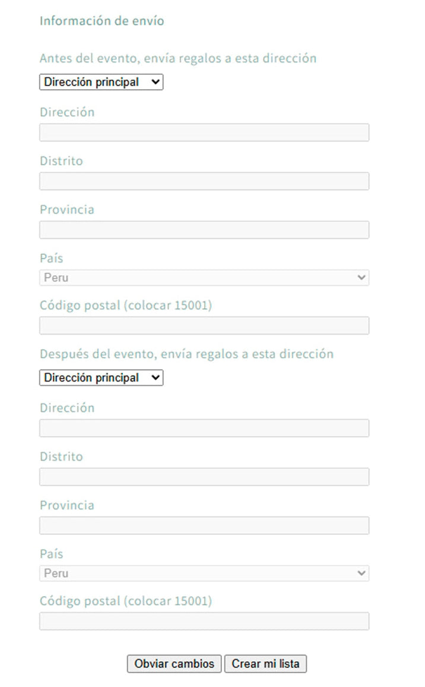Click the "Crear mi lista" button
The image size is (425, 687).
point(265,664)
